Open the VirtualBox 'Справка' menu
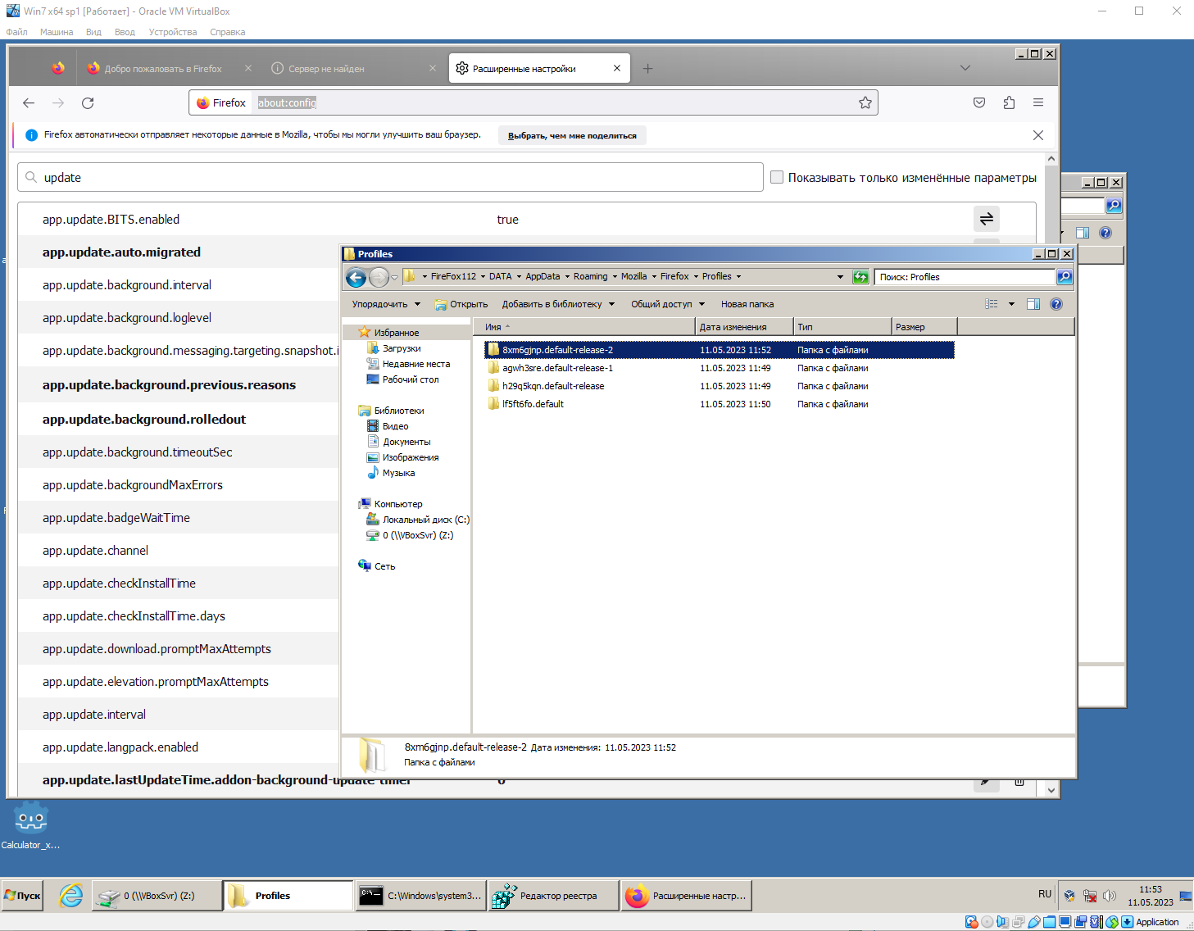This screenshot has height=931, width=1194. [x=227, y=32]
